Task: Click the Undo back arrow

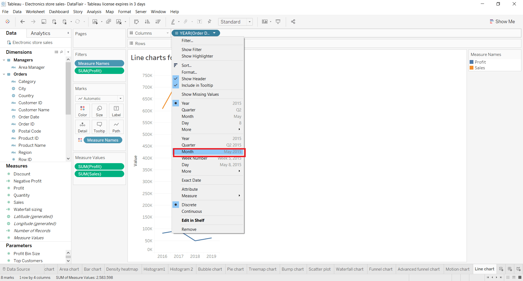Action: pyautogui.click(x=23, y=22)
